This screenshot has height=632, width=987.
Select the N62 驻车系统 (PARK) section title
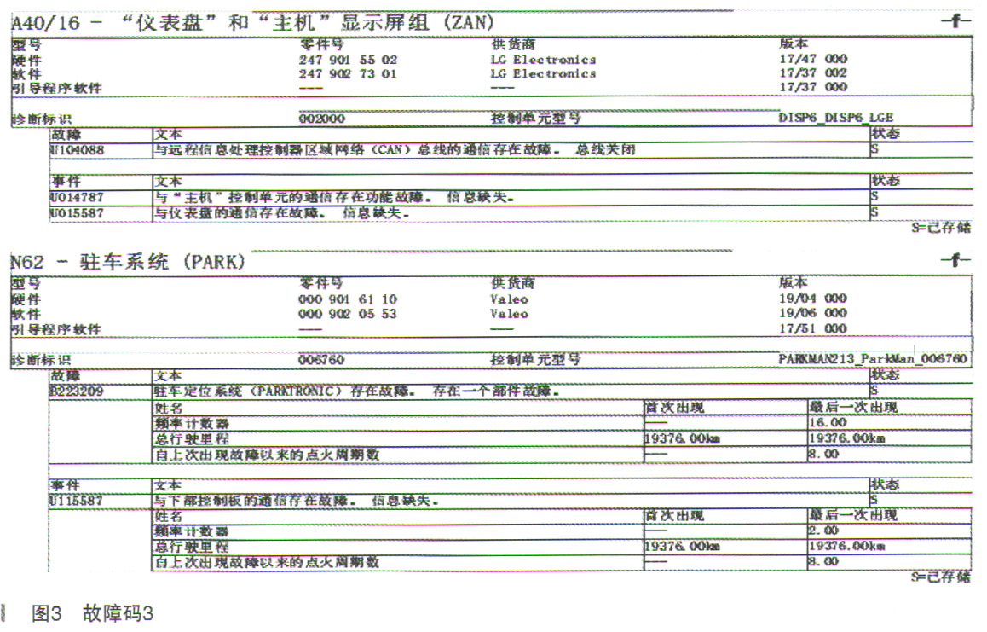(x=129, y=262)
